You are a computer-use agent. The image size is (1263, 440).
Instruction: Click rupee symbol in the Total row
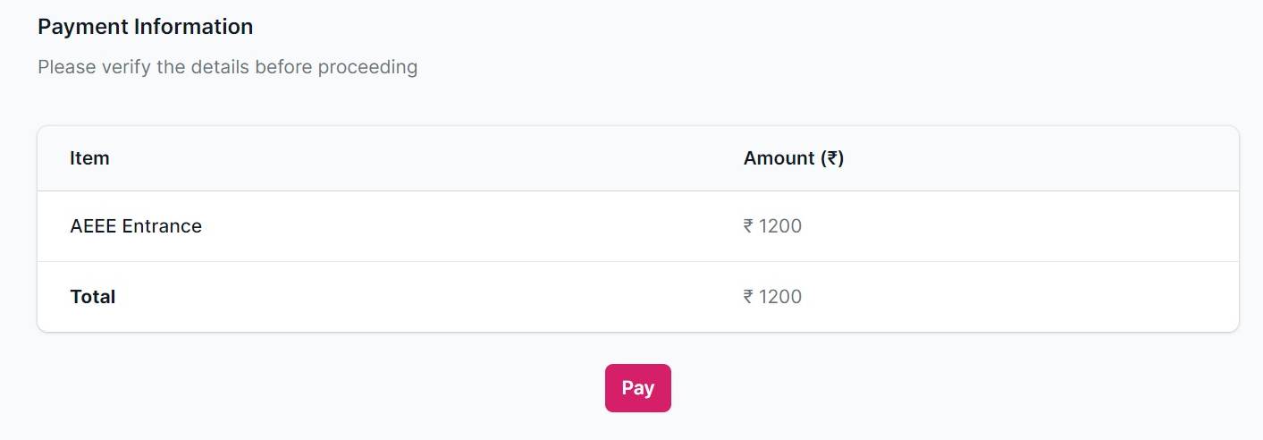click(x=748, y=297)
